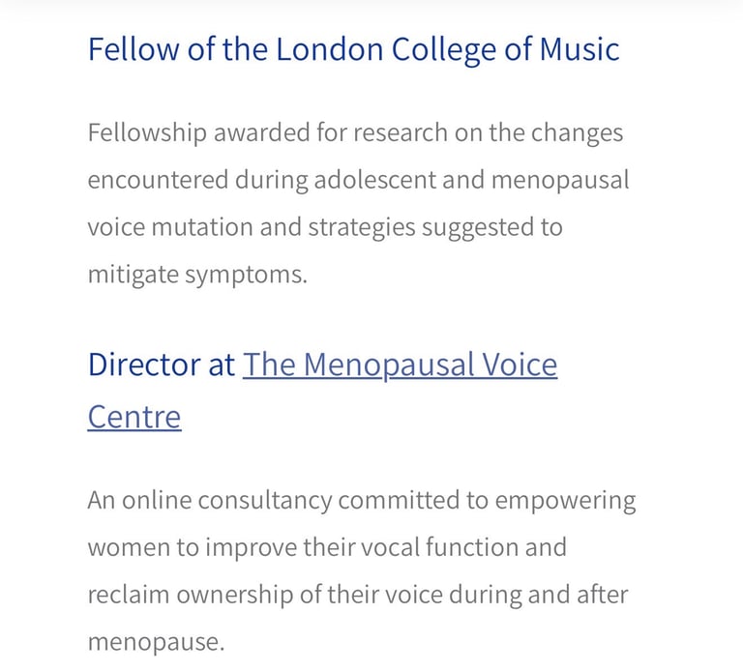Click the line starting "An online consultancy"
This screenshot has width=743, height=671.
pyautogui.click(x=361, y=500)
